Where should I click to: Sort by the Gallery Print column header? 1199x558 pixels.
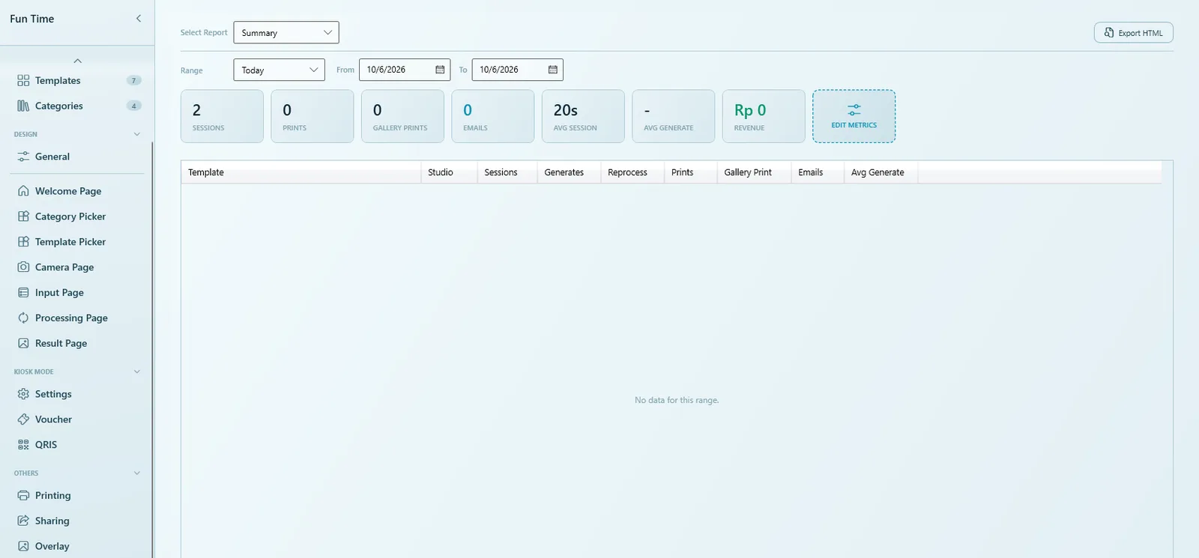point(754,172)
